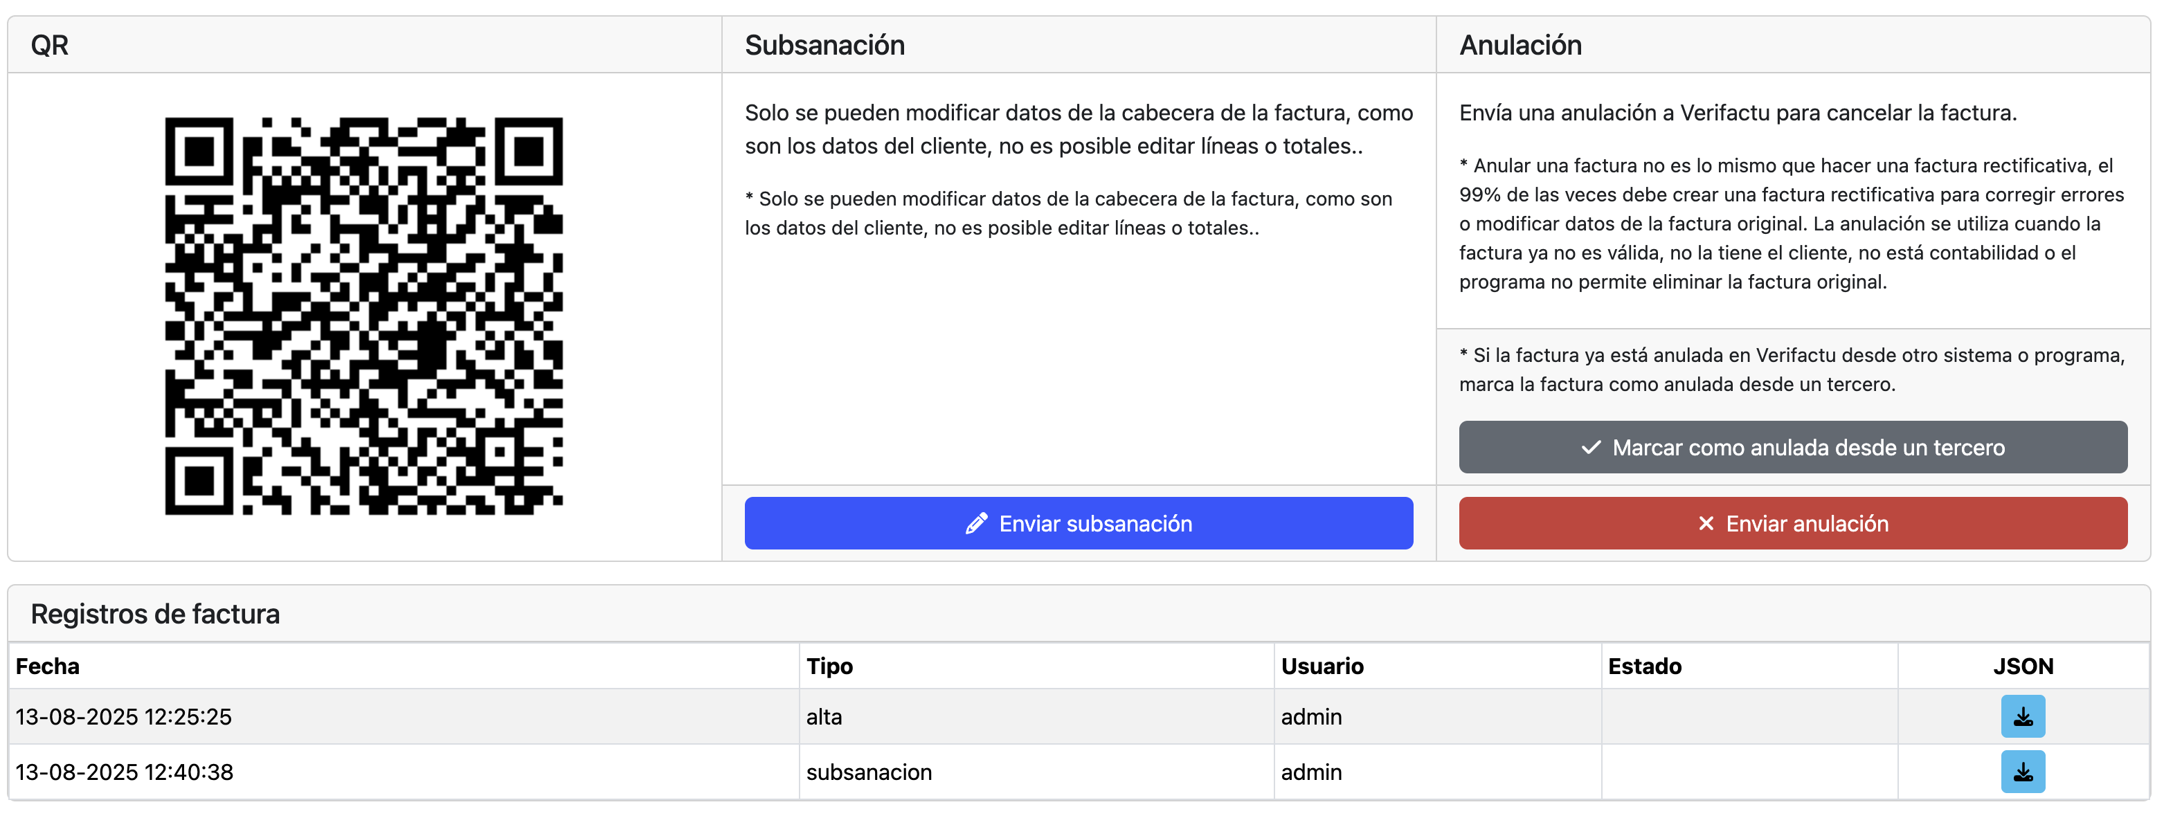Click the Usuario column header
Screen dimensions: 2164x818
point(1321,666)
